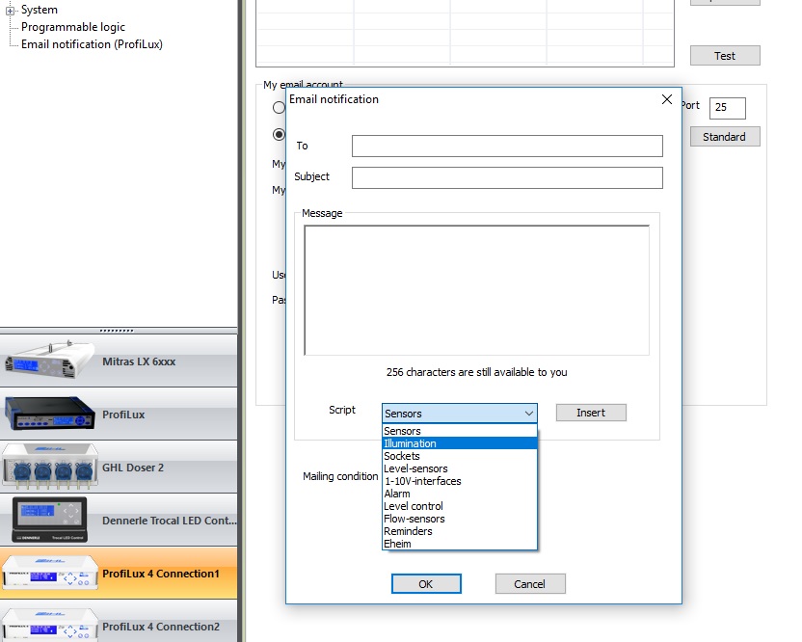This screenshot has height=642, width=802.
Task: Choose Reminders in Script dropdown list
Action: point(460,531)
